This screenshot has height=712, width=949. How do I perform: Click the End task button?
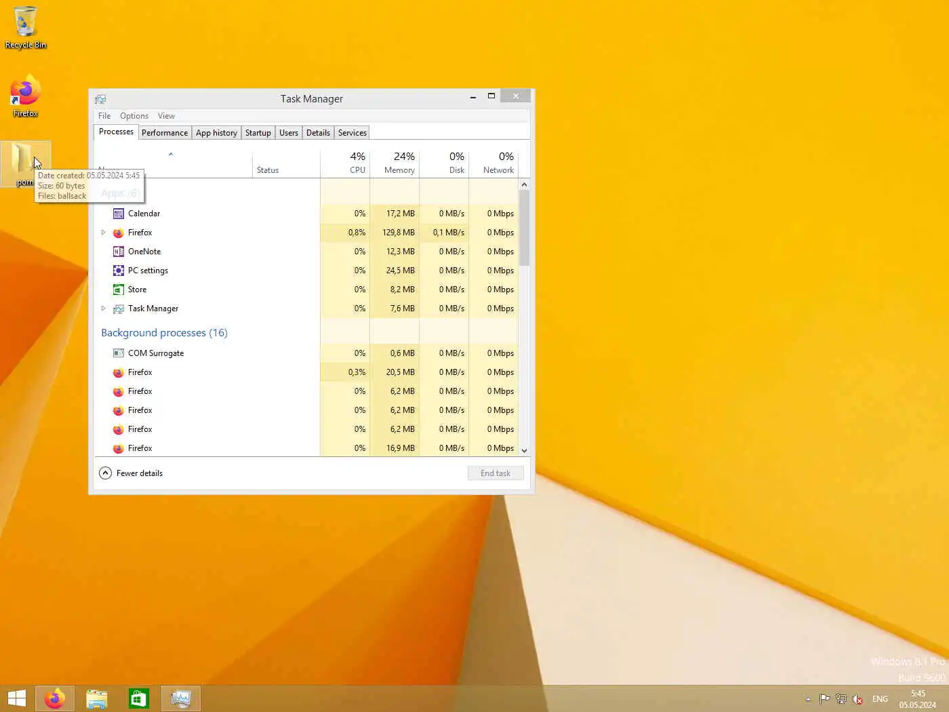tap(496, 473)
